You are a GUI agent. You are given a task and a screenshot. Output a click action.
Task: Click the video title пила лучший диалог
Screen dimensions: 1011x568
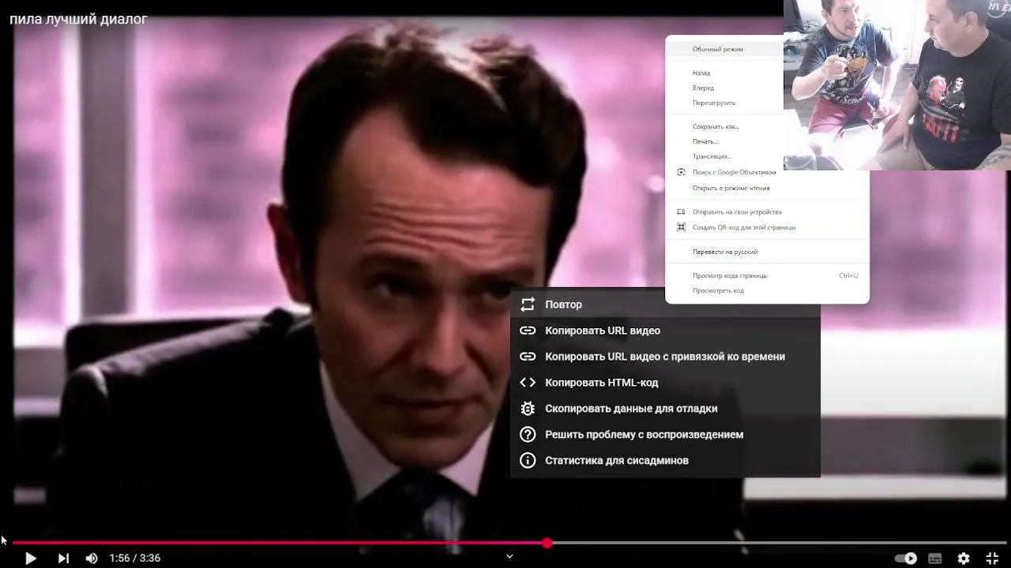[78, 19]
